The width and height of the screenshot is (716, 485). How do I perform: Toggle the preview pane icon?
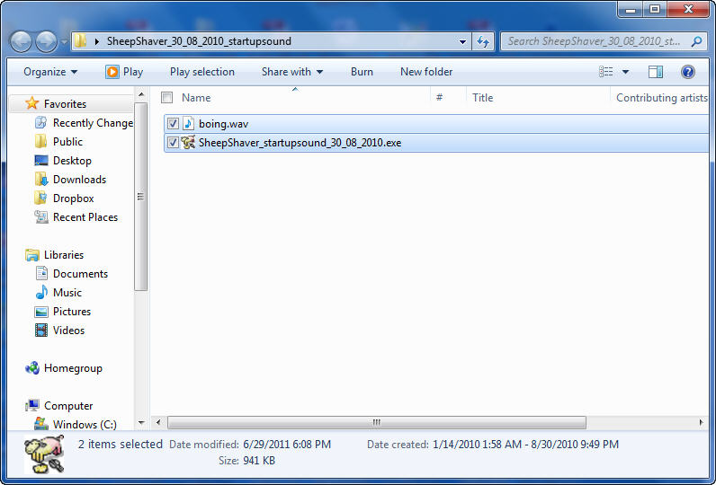pos(656,72)
